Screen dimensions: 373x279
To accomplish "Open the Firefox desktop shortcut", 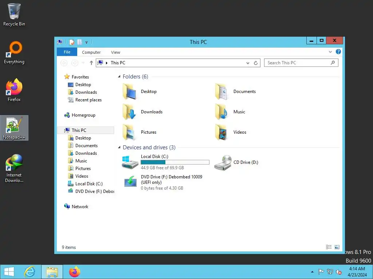I will [14, 90].
